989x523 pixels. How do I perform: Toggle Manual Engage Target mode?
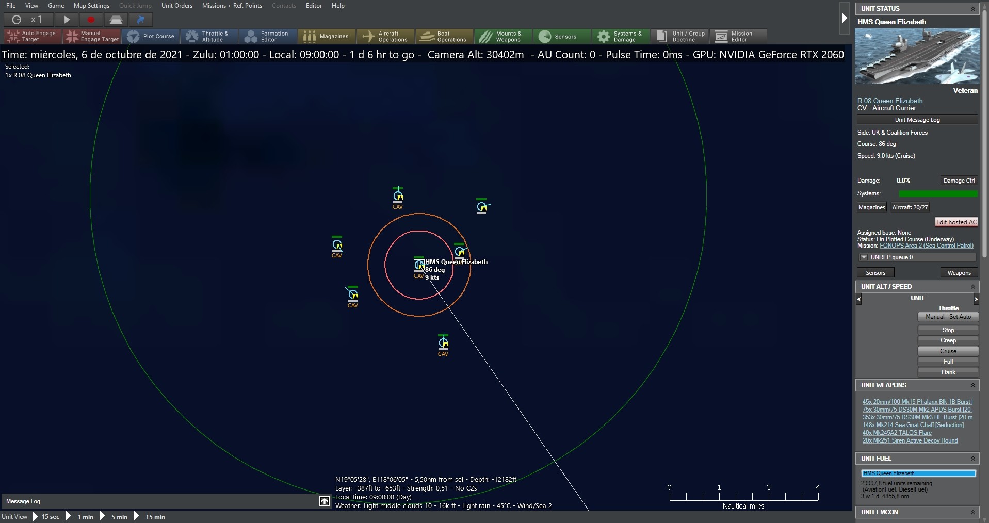coord(91,36)
